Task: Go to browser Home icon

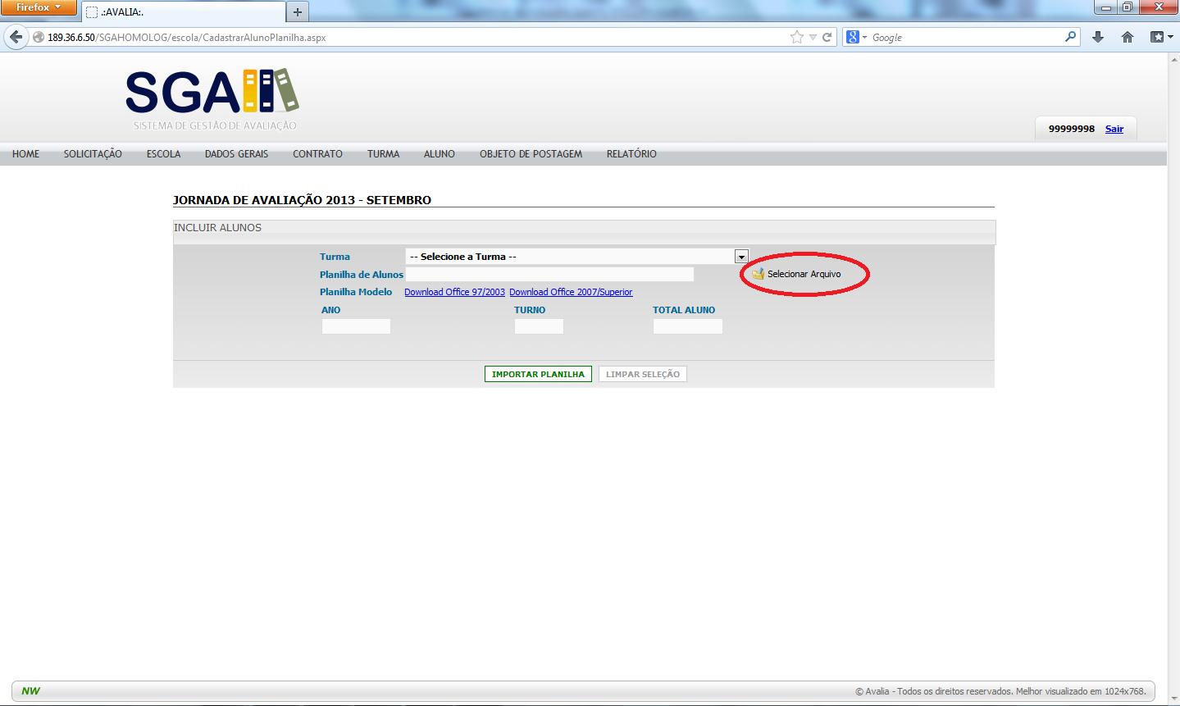Action: 1128,37
